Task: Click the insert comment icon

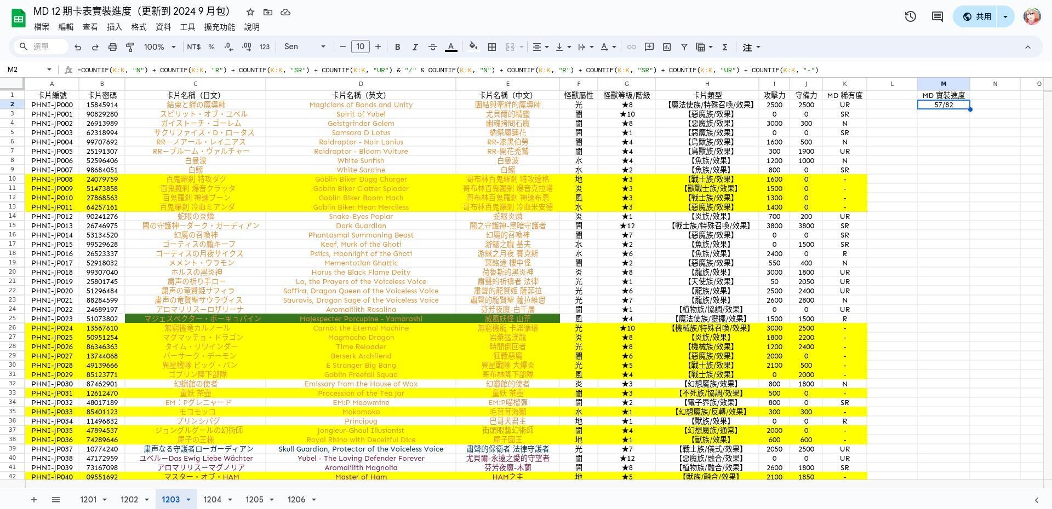Action: coord(649,47)
